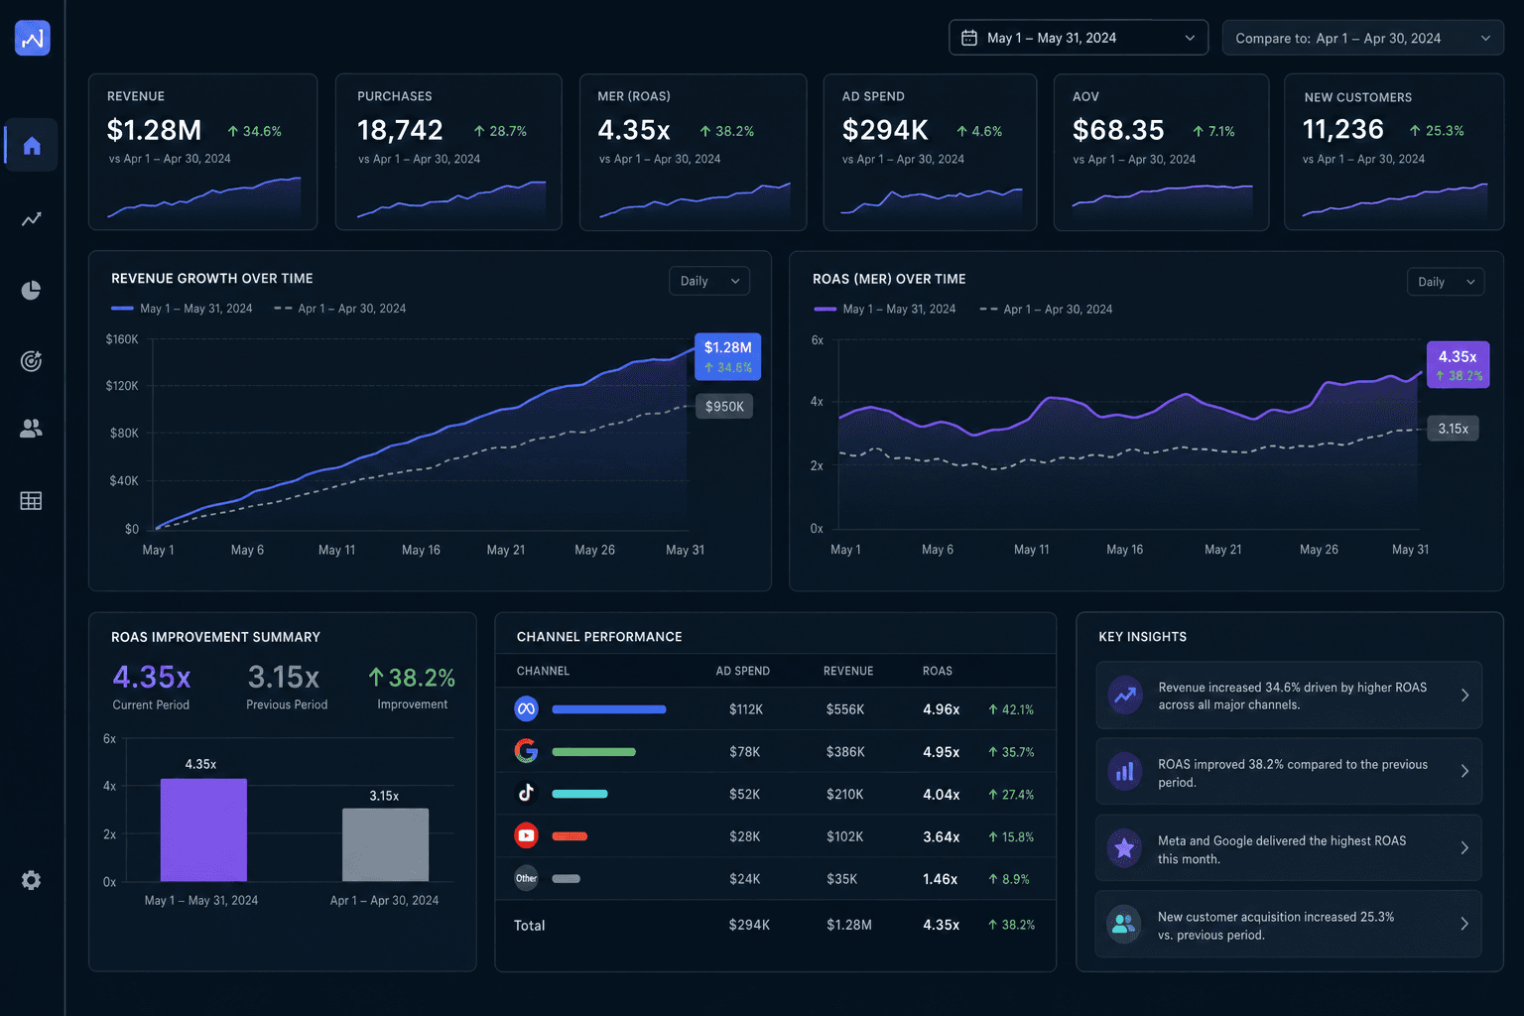Open the data table sidebar icon
This screenshot has height=1016, width=1524.
pos(32,501)
